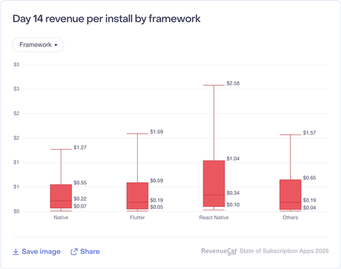Click the $0.10 value label
The height and width of the screenshot is (269, 341).
click(x=233, y=205)
